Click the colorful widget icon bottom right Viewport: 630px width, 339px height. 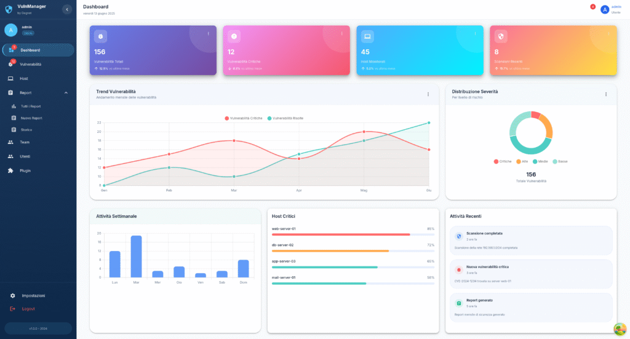(x=620, y=329)
